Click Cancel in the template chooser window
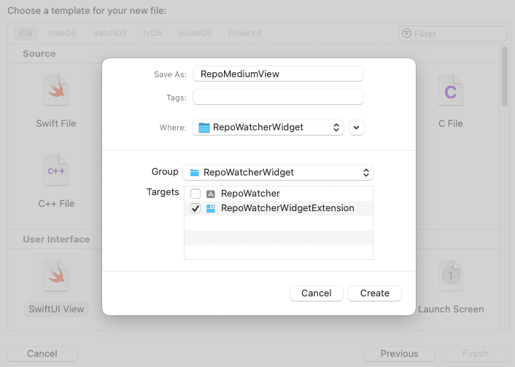Viewport: 515px width, 367px height. pyautogui.click(x=42, y=354)
